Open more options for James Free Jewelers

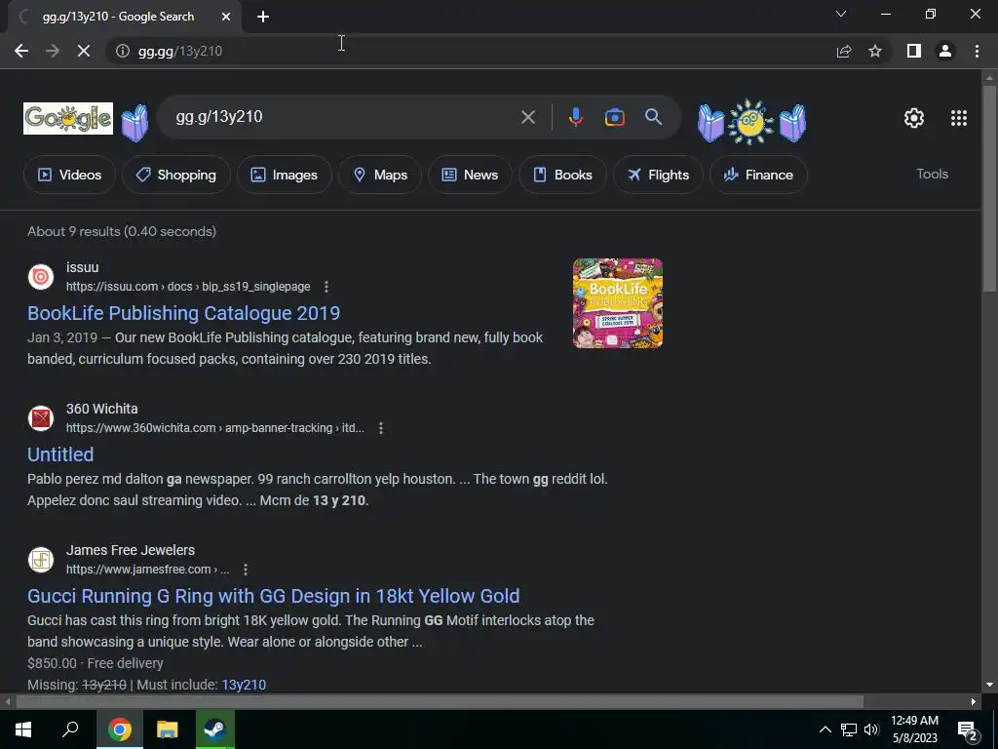tap(245, 570)
